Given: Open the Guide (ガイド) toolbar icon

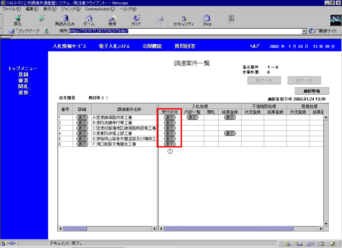Looking at the screenshot, I should [x=136, y=20].
